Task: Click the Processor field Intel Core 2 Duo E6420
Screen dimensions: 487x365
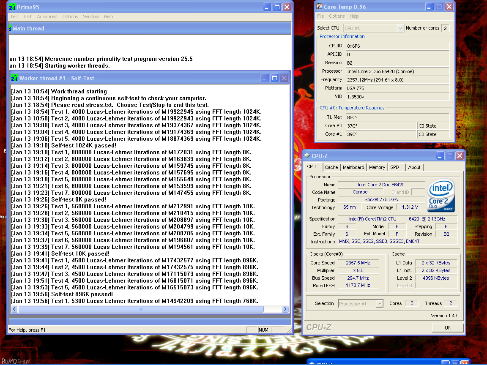Action: pyautogui.click(x=397, y=71)
